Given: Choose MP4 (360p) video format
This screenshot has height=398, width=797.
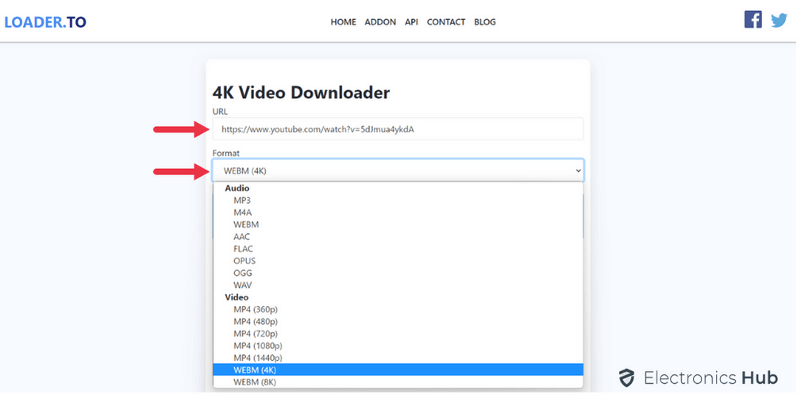Looking at the screenshot, I should coord(398,309).
